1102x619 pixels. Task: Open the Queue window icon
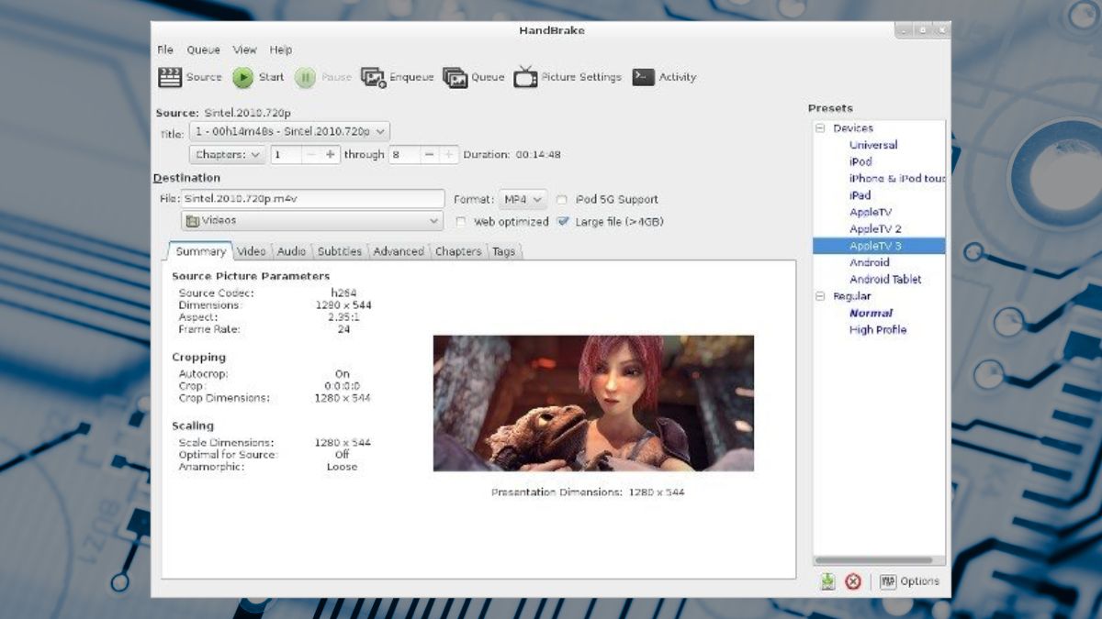click(455, 78)
